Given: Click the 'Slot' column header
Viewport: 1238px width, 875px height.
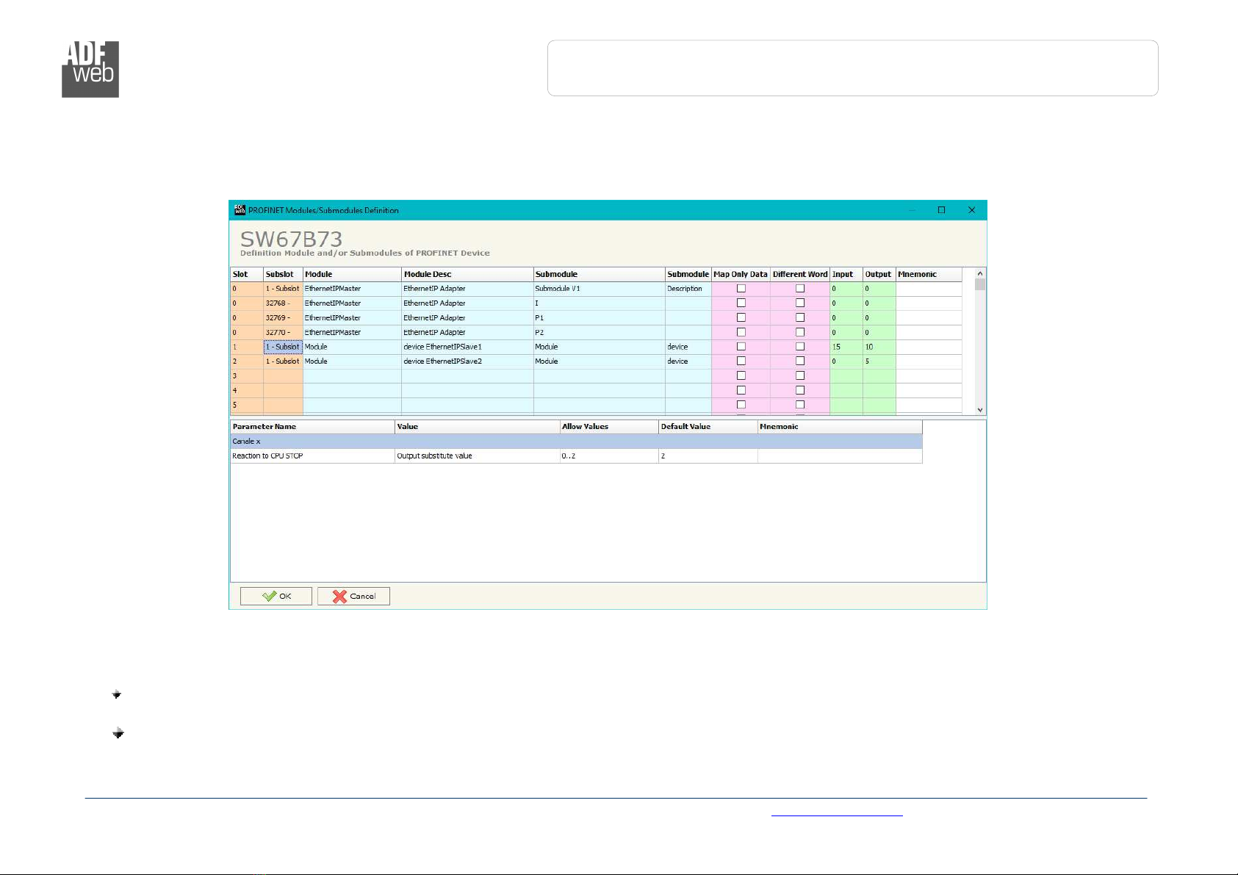Looking at the screenshot, I should click(247, 274).
